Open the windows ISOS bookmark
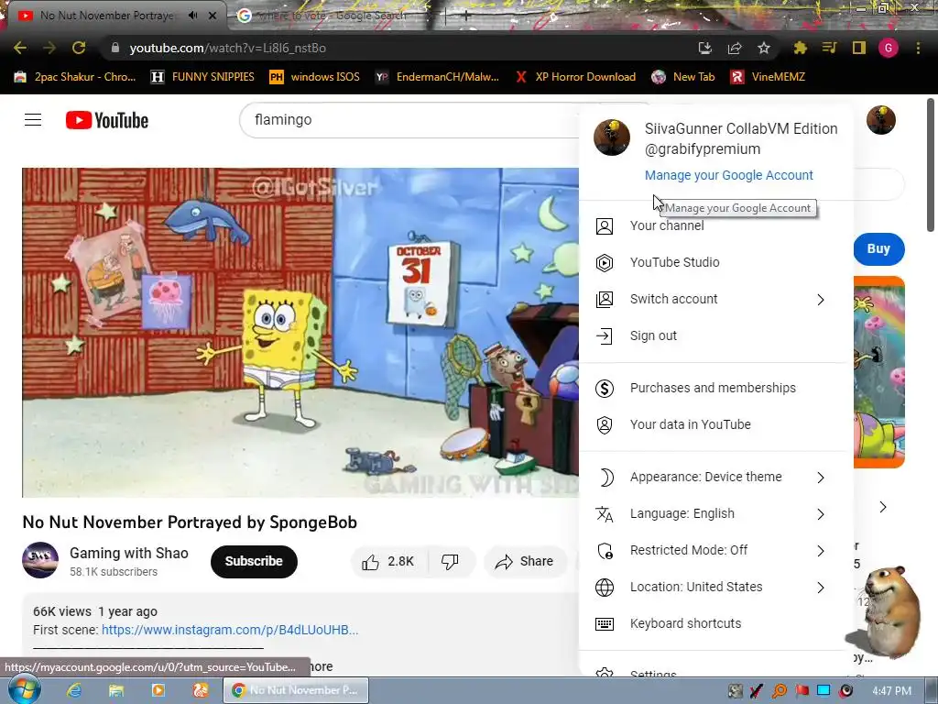This screenshot has height=704, width=938. click(x=315, y=77)
